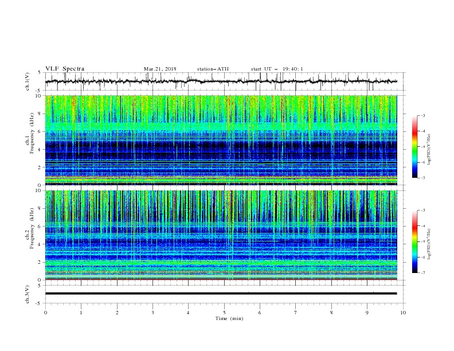Click the ch.1 spectrogram panel
Screen dimensions: 454x351
click(x=221, y=140)
